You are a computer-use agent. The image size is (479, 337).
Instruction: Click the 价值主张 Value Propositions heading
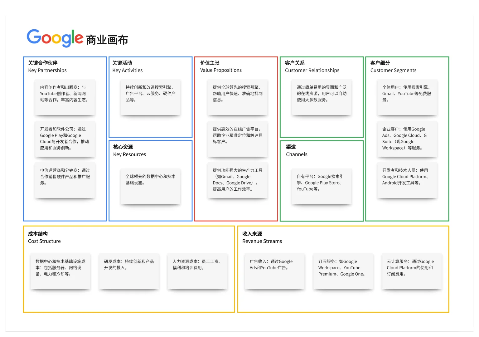[221, 66]
